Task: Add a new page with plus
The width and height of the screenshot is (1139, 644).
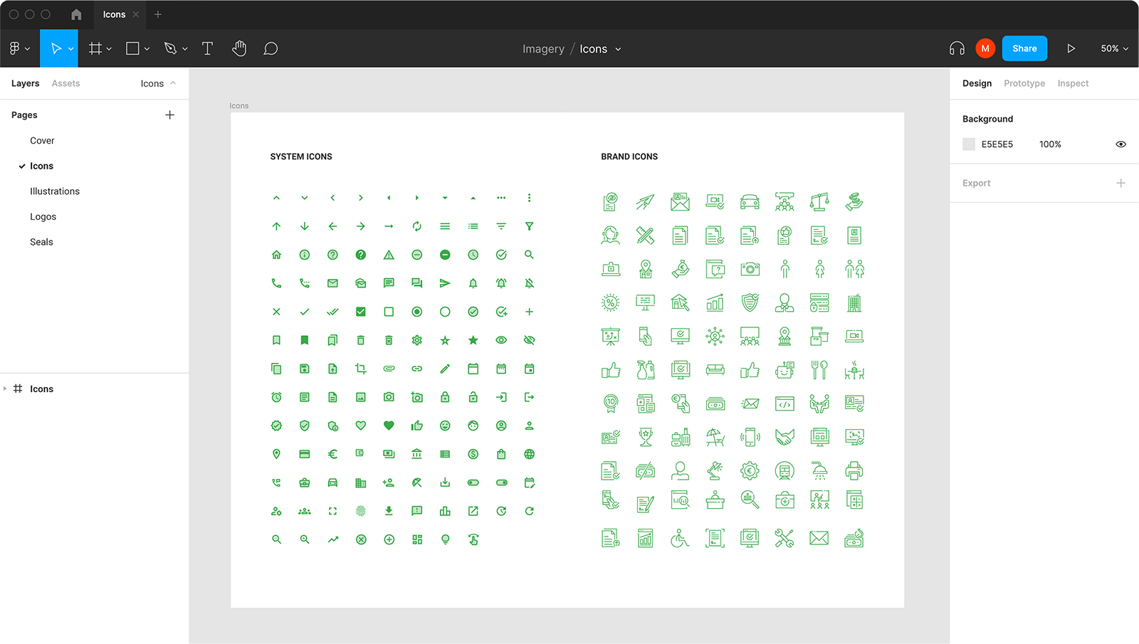Action: tap(169, 115)
